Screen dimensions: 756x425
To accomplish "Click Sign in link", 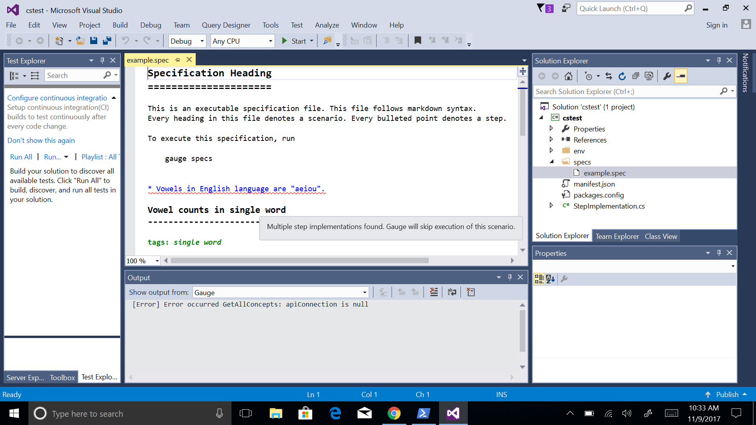I will point(717,25).
